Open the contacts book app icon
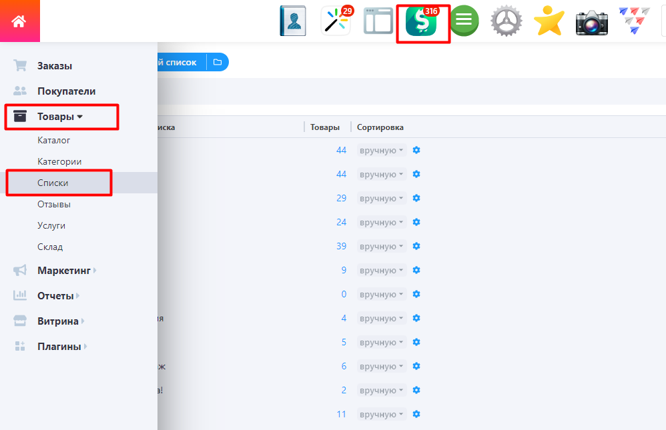 coord(292,21)
